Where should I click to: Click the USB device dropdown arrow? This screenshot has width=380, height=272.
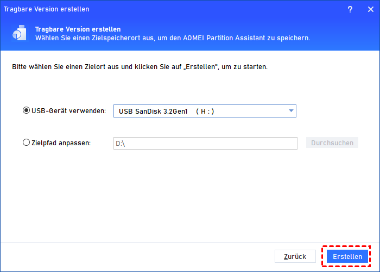pyautogui.click(x=292, y=111)
